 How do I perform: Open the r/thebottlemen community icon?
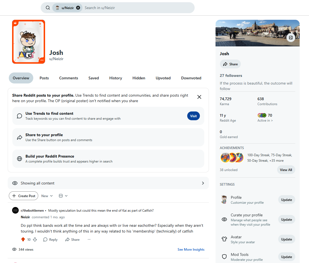tap(15, 210)
